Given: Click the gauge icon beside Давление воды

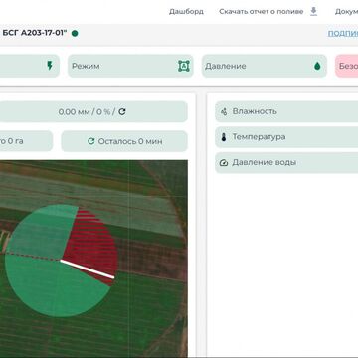Looking at the screenshot, I should pos(224,163).
